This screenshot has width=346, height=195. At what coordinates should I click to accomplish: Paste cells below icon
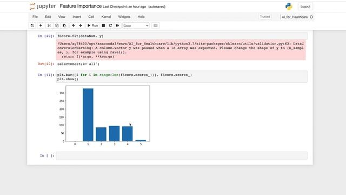click(64, 25)
